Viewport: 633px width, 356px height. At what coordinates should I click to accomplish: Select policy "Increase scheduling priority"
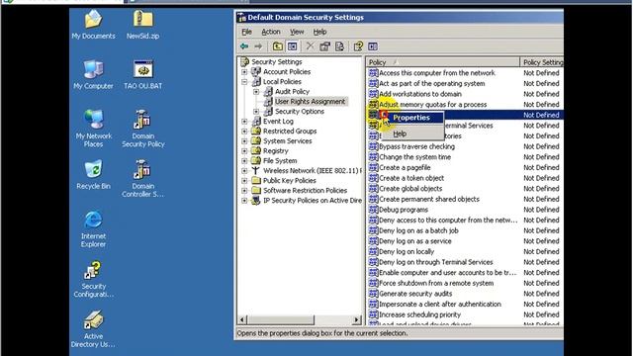419,314
